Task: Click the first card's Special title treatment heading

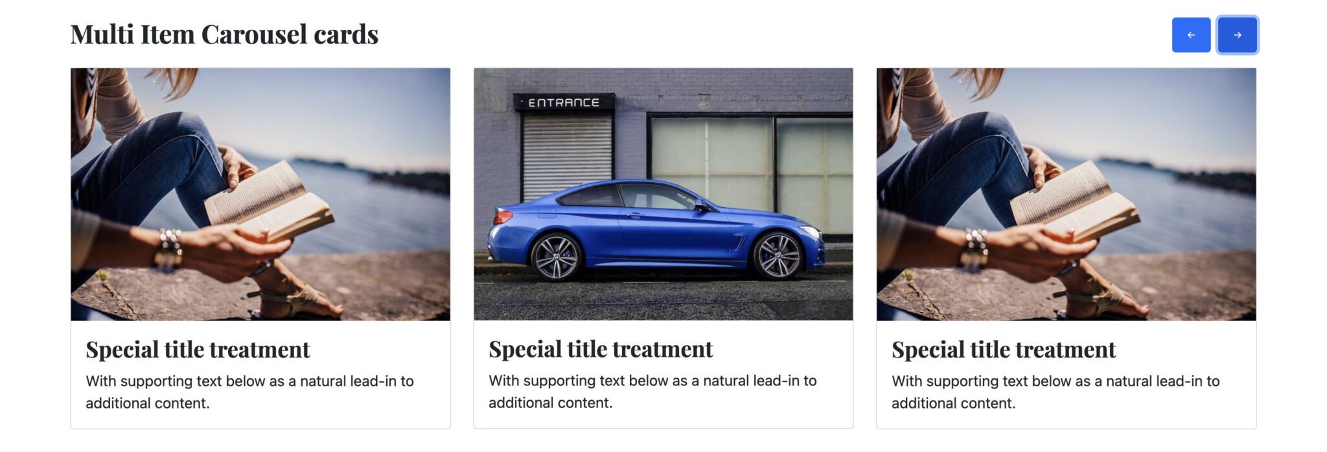Action: [x=198, y=350]
